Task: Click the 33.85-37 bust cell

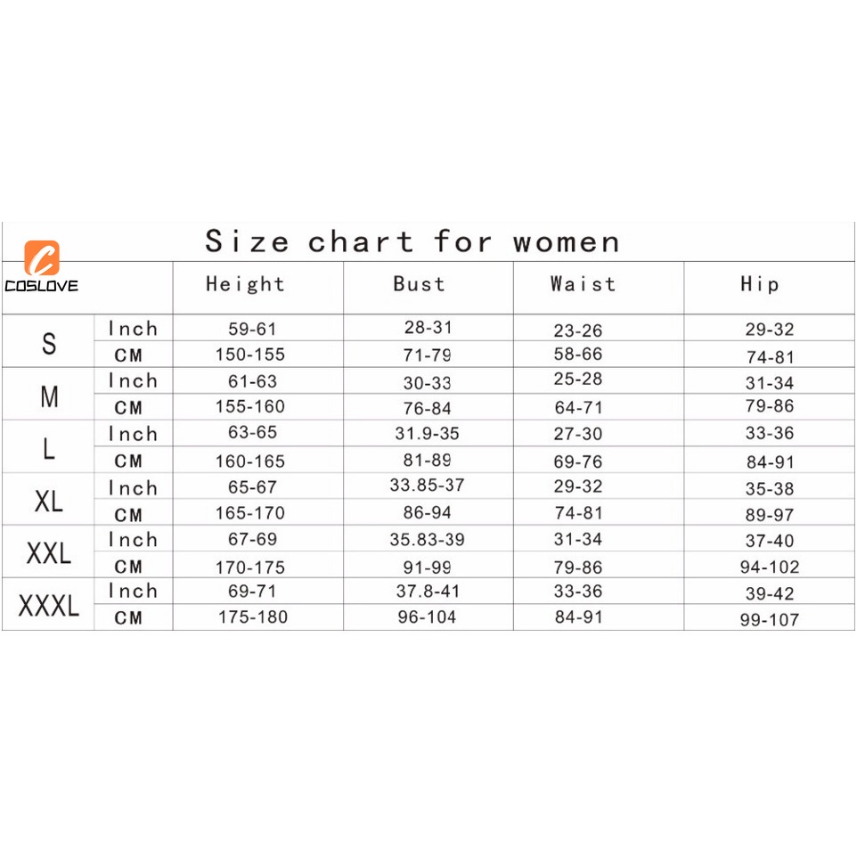Action: point(427,486)
